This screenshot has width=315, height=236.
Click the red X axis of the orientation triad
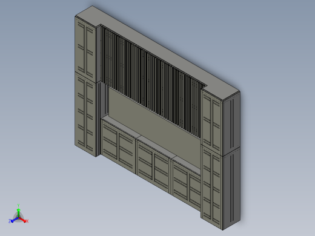(23, 220)
